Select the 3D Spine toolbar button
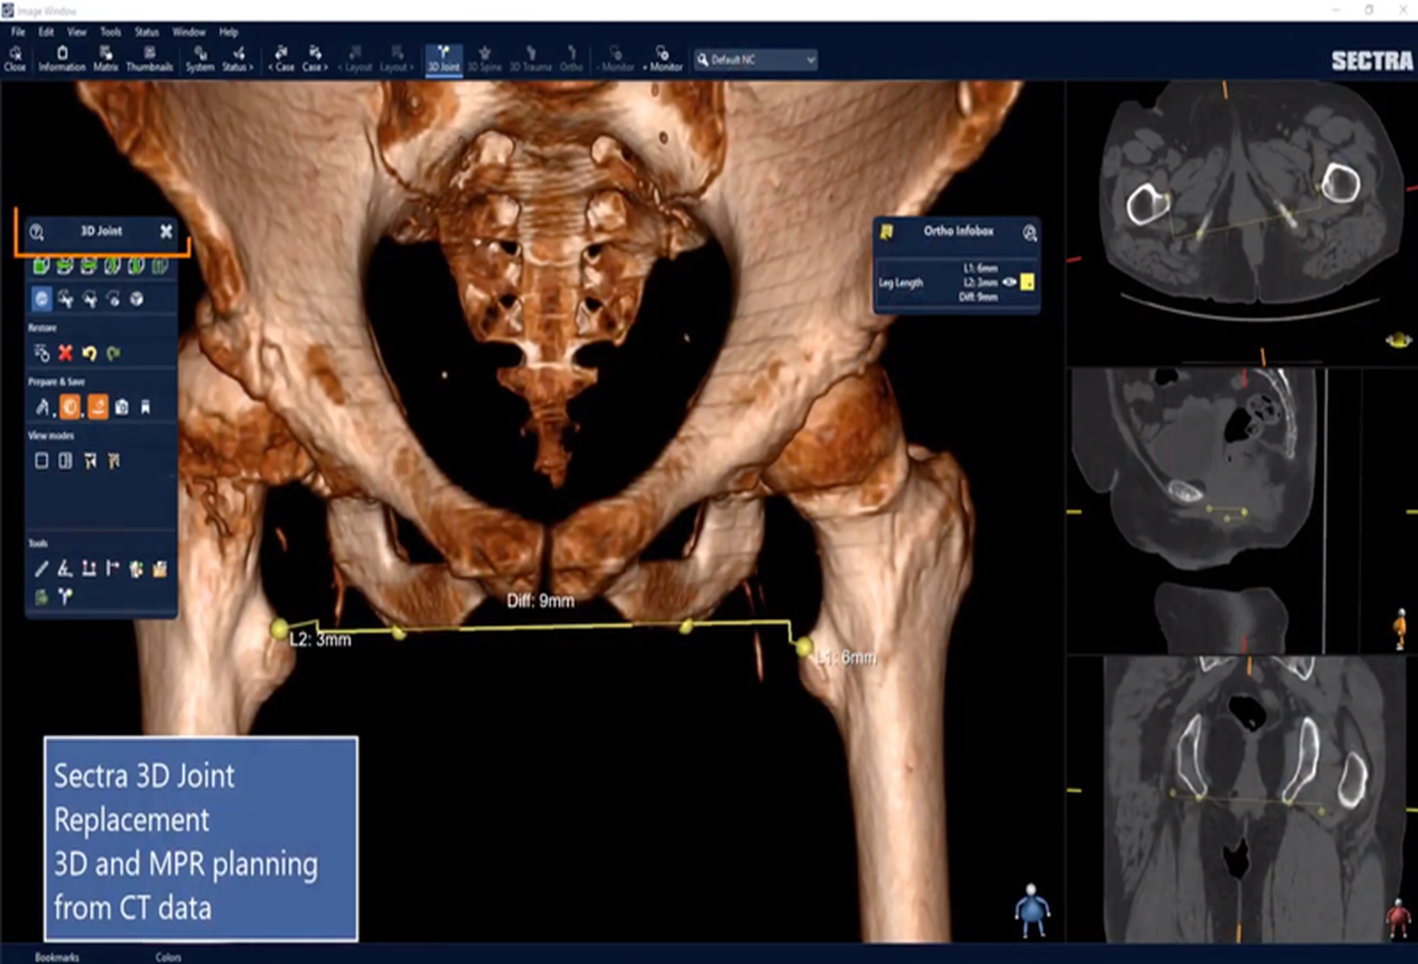 [x=484, y=59]
